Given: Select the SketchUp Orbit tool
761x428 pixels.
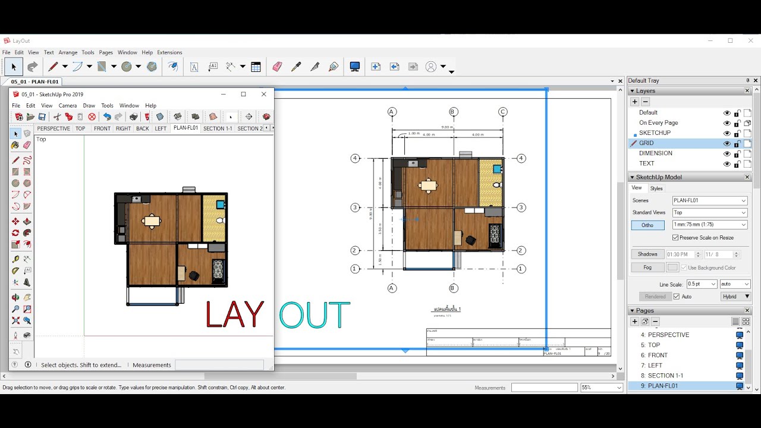Looking at the screenshot, I should pos(15,298).
